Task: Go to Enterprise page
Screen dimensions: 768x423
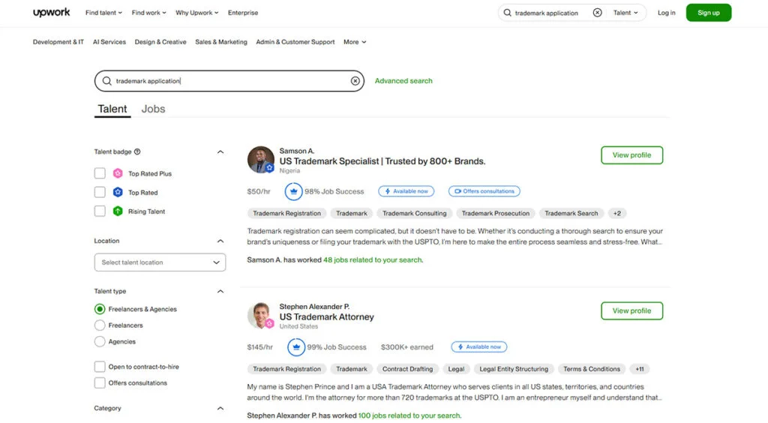Action: coord(243,13)
